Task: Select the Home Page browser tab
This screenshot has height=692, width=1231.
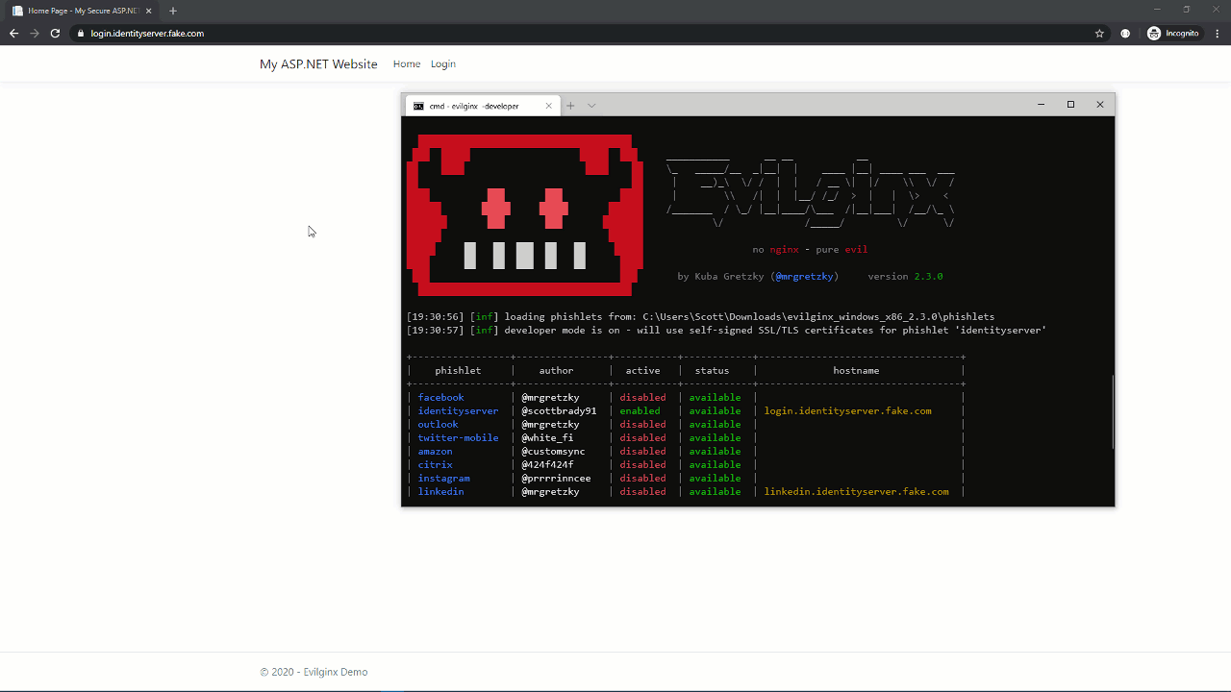Action: pyautogui.click(x=83, y=11)
